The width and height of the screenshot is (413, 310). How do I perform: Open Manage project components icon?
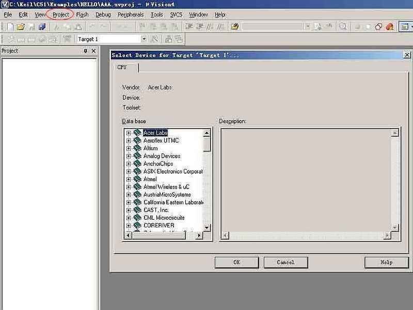coord(168,39)
